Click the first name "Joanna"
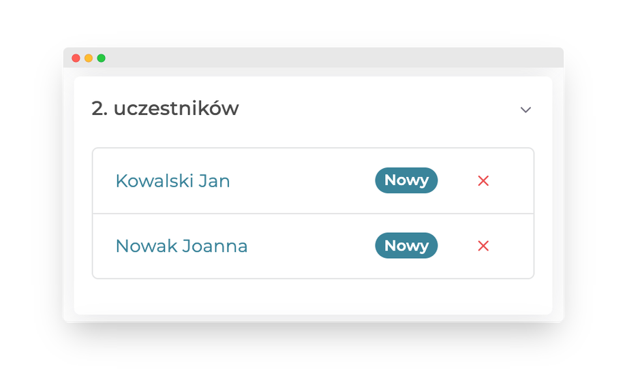This screenshot has height=369, width=627. point(214,246)
